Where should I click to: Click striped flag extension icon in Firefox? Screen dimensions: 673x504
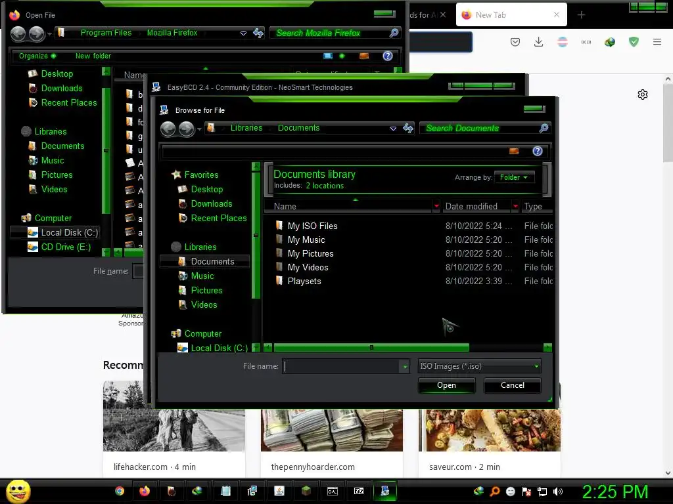click(x=563, y=42)
